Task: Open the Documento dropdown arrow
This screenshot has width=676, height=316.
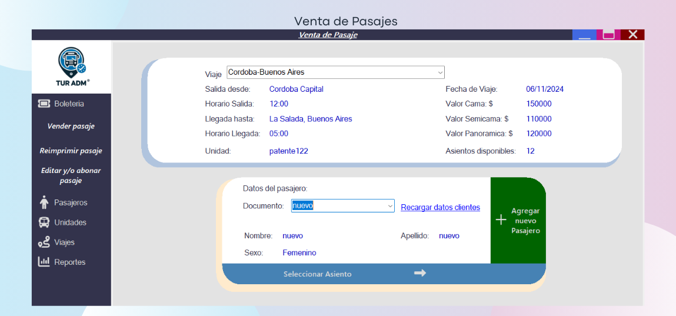Action: pyautogui.click(x=389, y=206)
